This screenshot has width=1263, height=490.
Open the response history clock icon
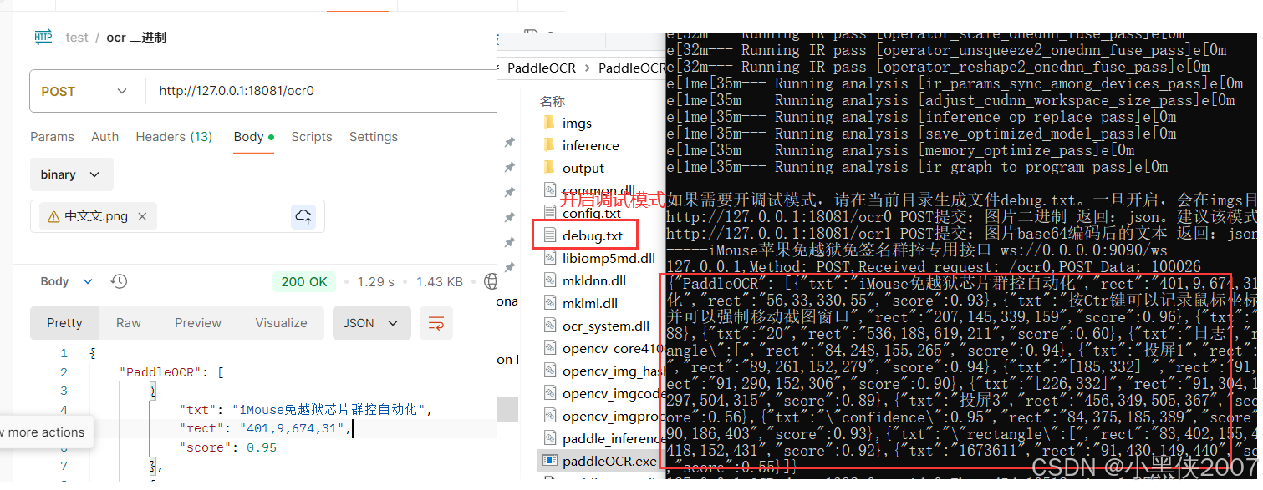(119, 281)
